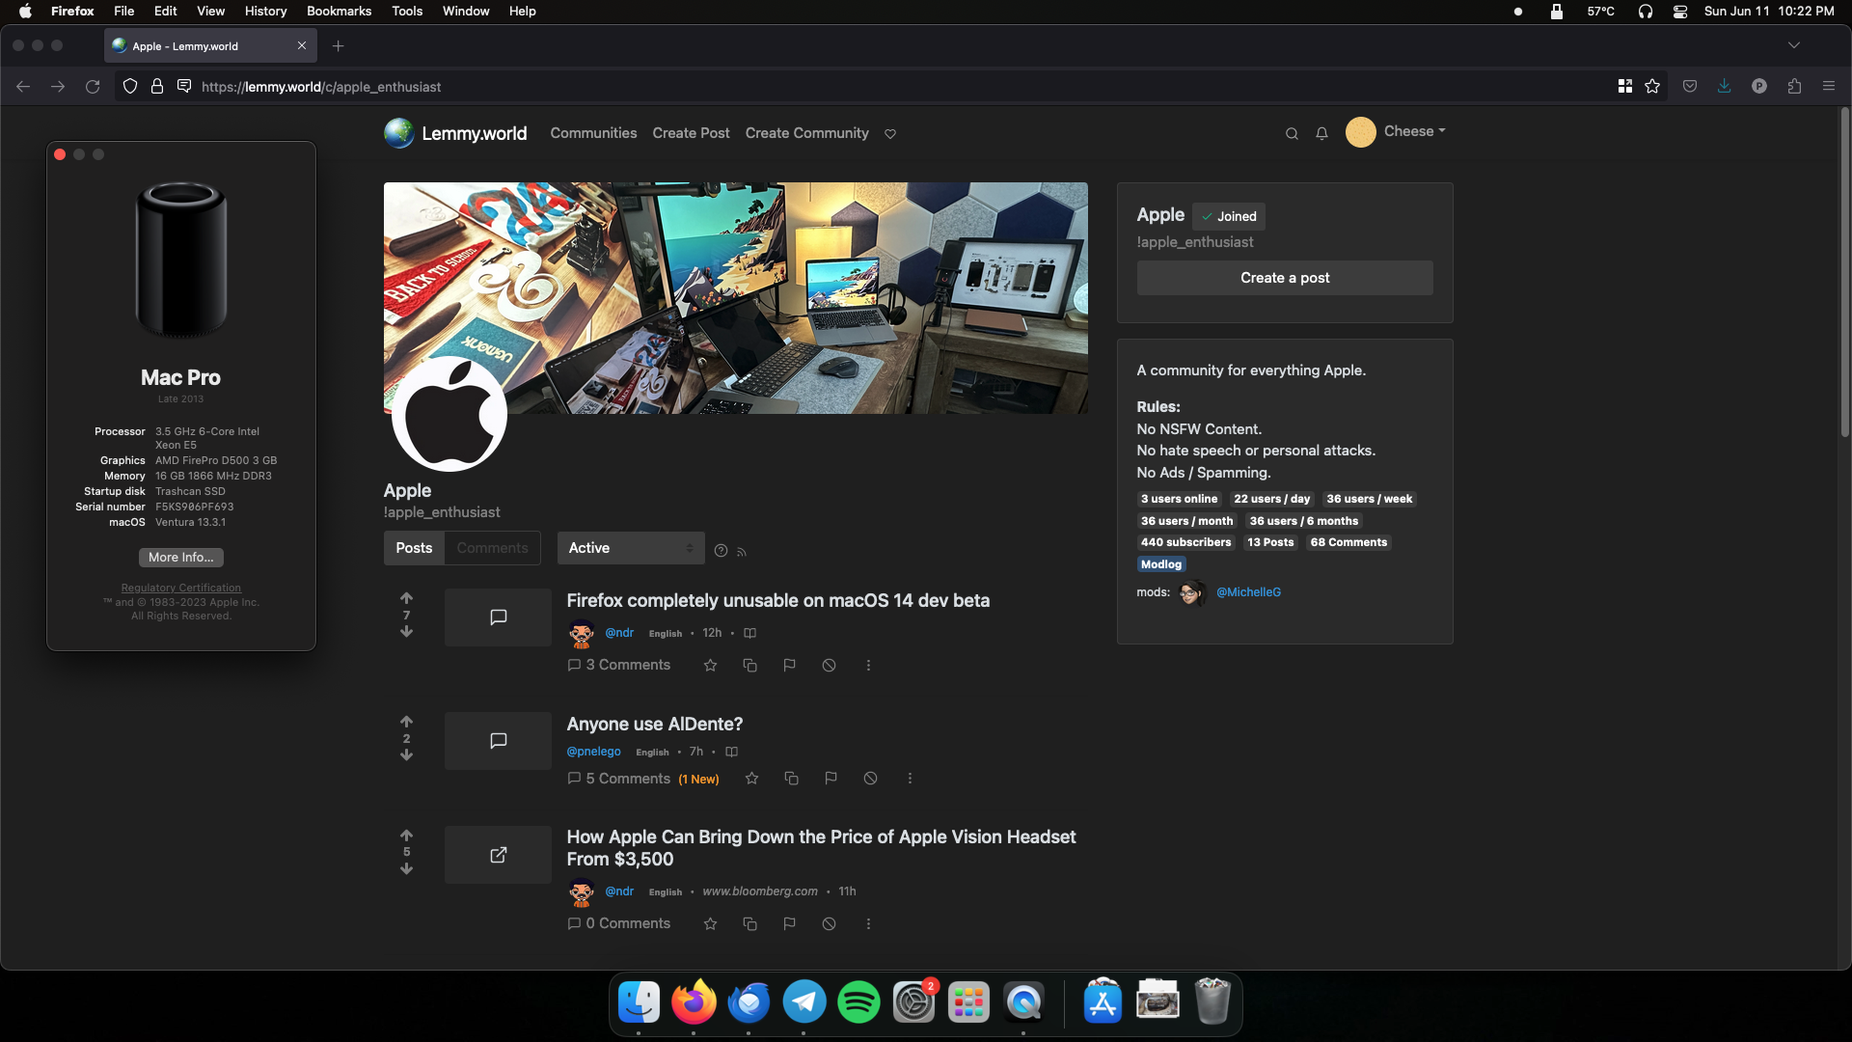Open the Tools menu in menu bar
This screenshot has width=1852, height=1042.
coord(407,12)
